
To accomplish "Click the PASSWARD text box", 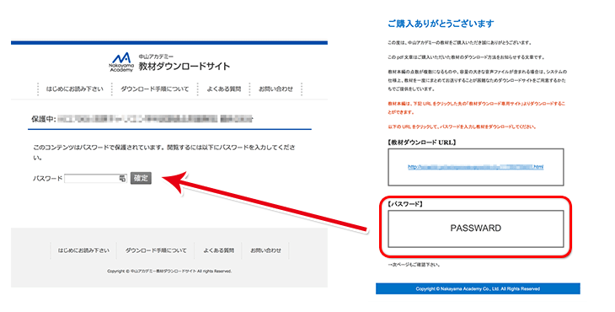I will pyautogui.click(x=476, y=229).
